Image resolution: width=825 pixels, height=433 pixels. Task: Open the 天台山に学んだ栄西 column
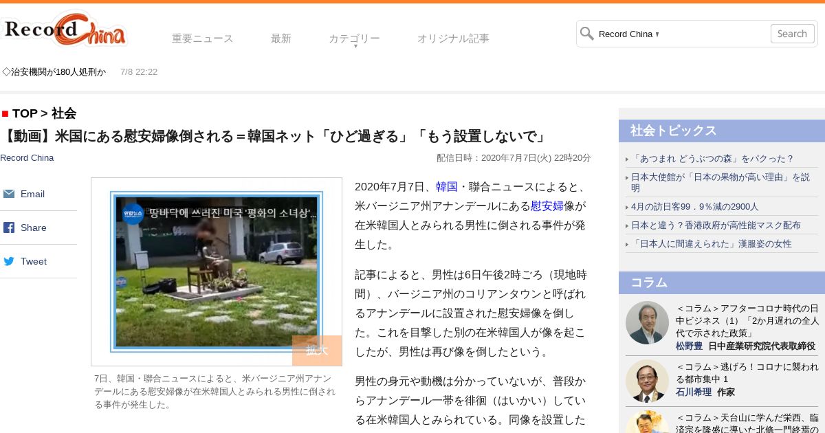pyautogui.click(x=747, y=423)
